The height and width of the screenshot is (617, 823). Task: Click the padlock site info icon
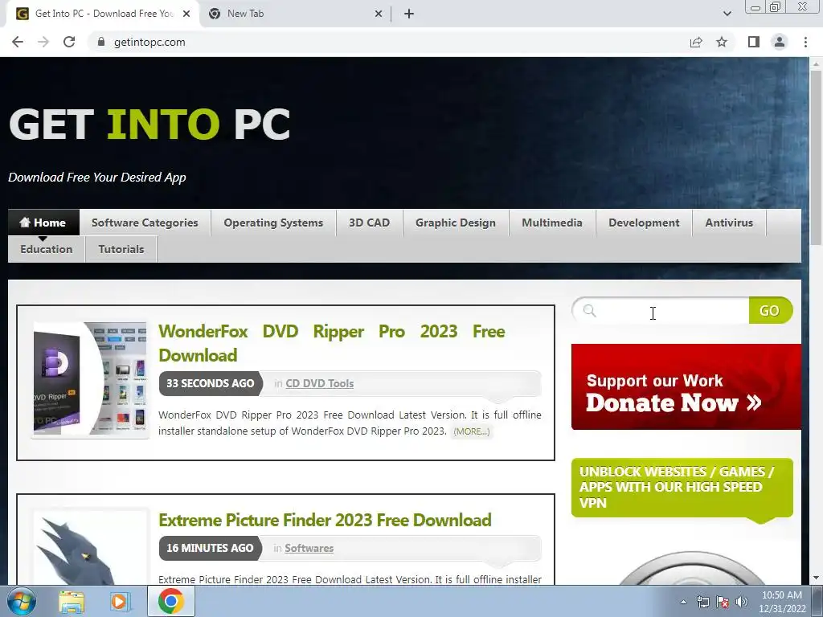coord(101,42)
